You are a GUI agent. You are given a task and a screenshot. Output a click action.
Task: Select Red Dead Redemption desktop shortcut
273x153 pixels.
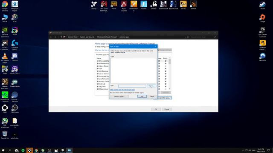point(104,6)
